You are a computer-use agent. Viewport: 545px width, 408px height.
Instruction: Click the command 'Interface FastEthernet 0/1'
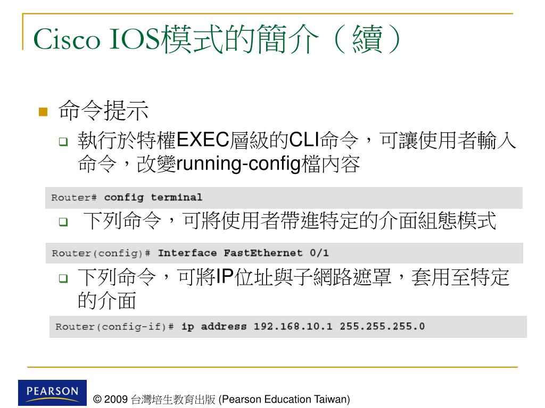coord(243,253)
